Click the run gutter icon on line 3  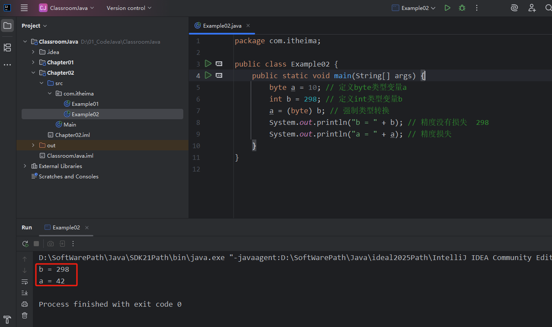click(208, 63)
